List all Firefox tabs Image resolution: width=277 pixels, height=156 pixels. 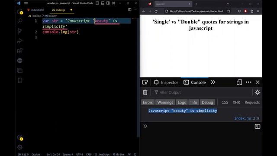tap(228, 4)
